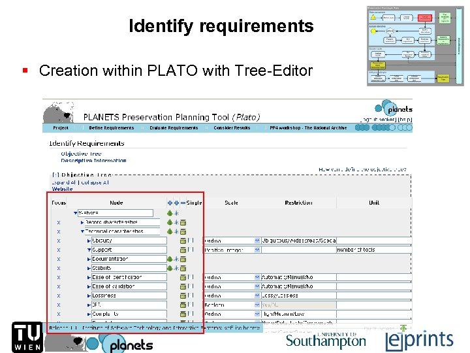Open the Evaluate Requirements menu
Viewport: 470px width, 353px height.
(174, 128)
